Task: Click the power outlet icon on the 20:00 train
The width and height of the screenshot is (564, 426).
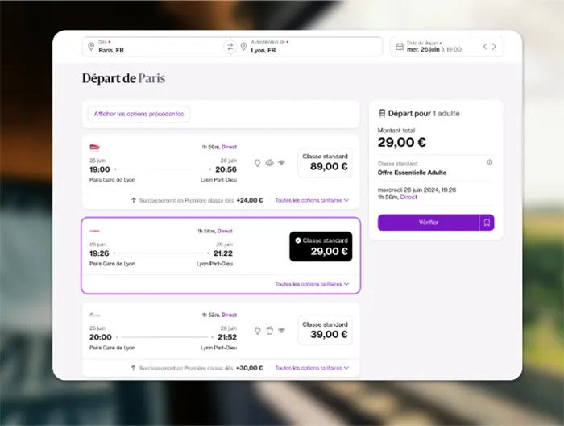Action: [x=257, y=329]
